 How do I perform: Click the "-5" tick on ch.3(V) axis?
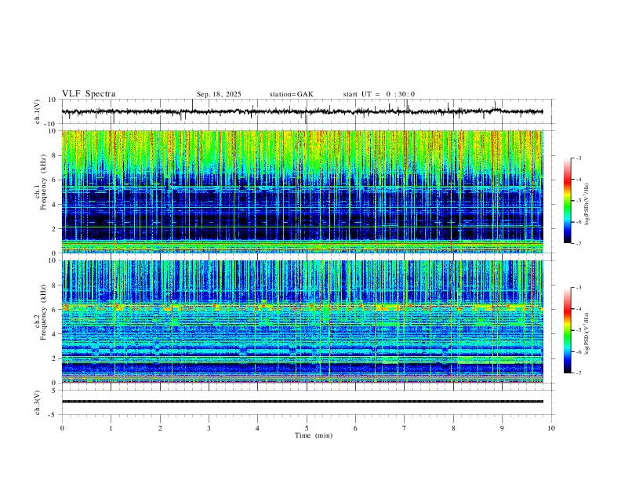click(53, 415)
